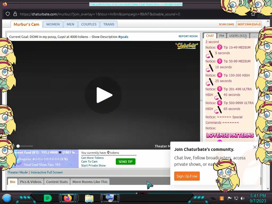Click the 'Total Goal Show Tips: 193' text
Image resolution: width=272 pixels, height=204 pixels.
coord(42,164)
